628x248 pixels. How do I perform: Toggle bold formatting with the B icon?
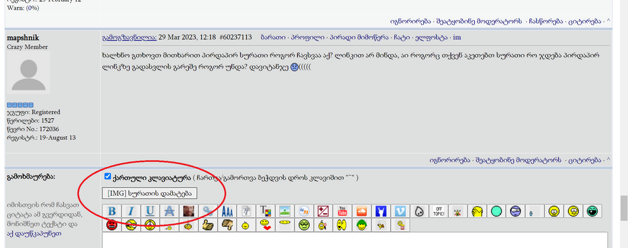(x=112, y=211)
